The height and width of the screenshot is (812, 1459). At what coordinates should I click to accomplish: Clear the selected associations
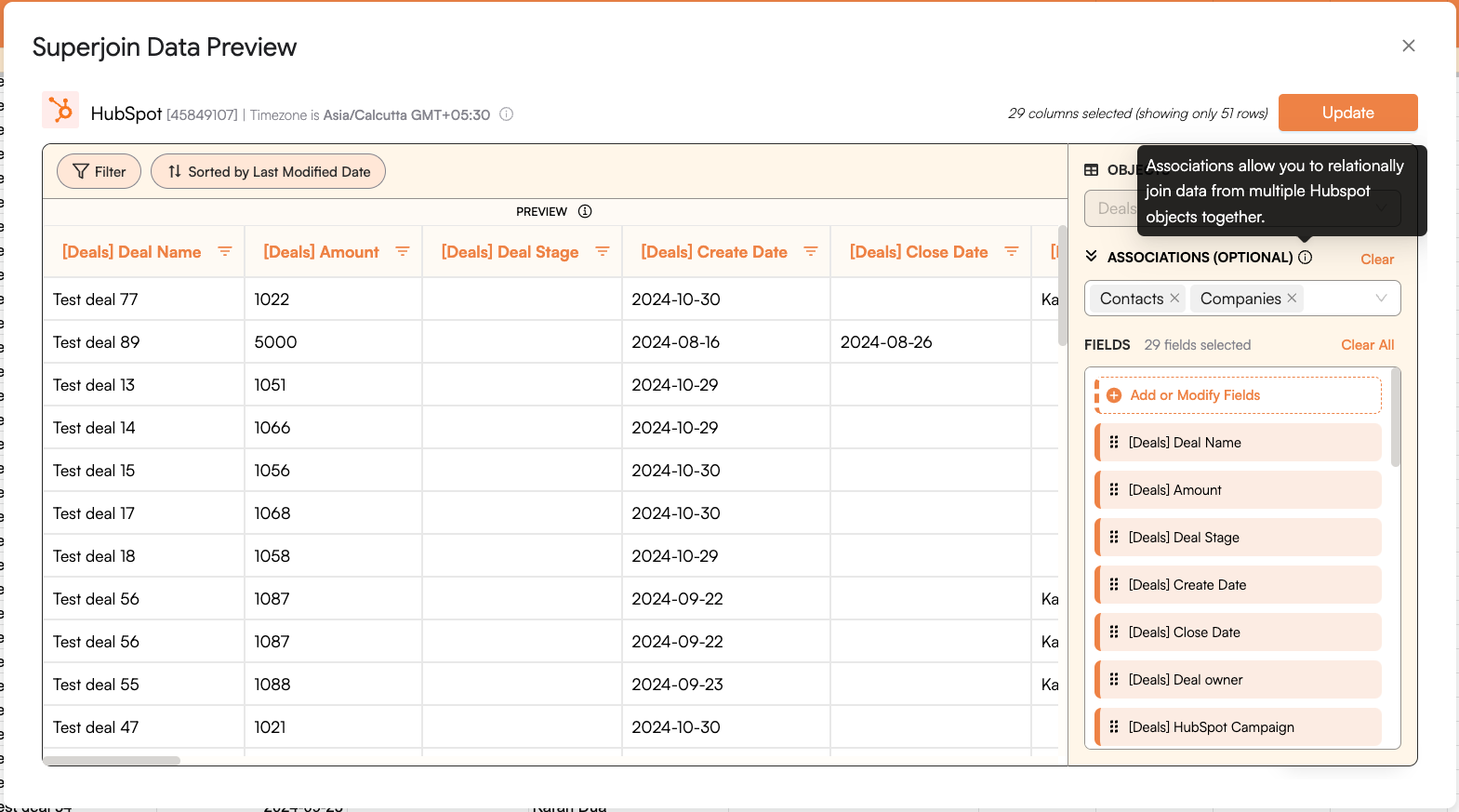coord(1377,260)
